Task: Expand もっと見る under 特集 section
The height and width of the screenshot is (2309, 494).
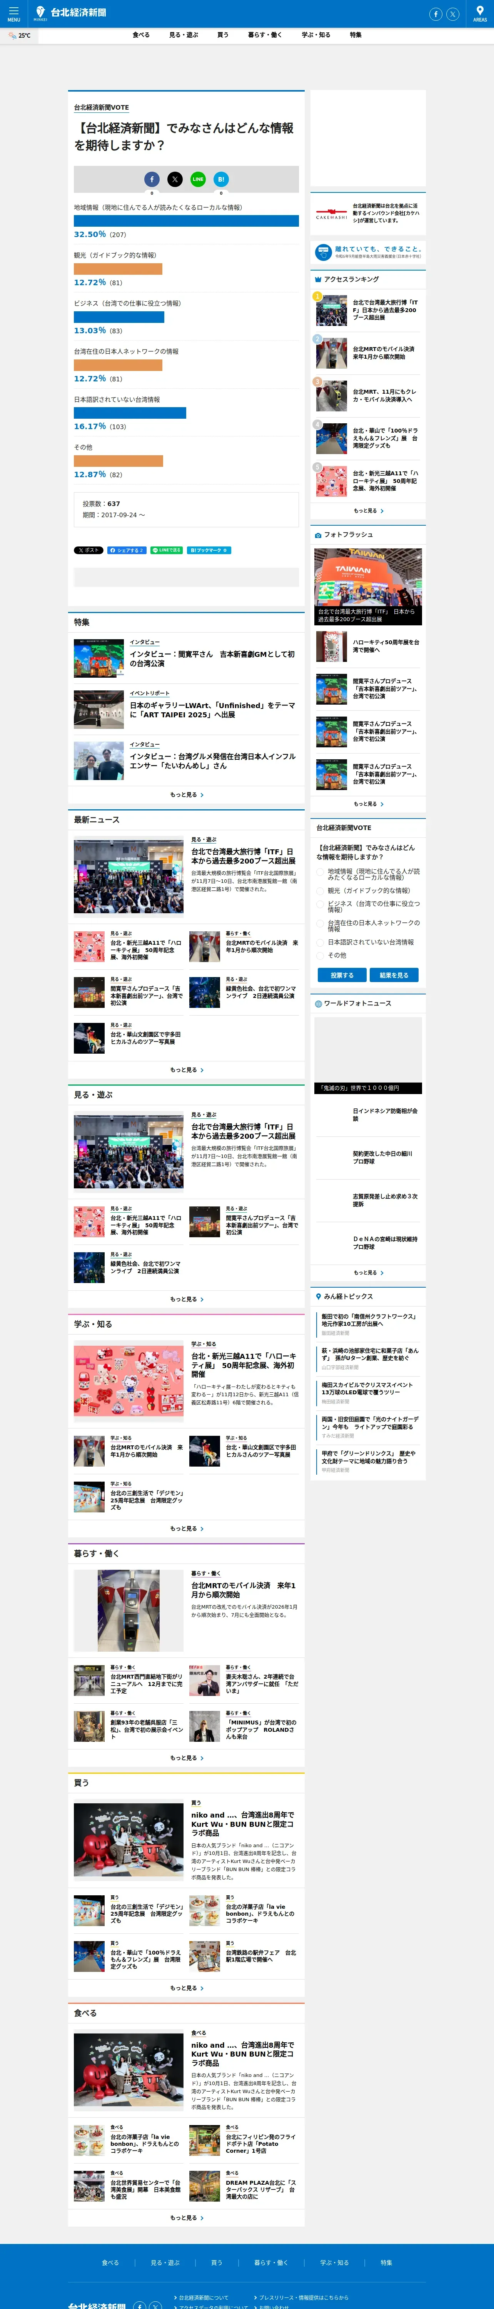Action: pos(187,795)
